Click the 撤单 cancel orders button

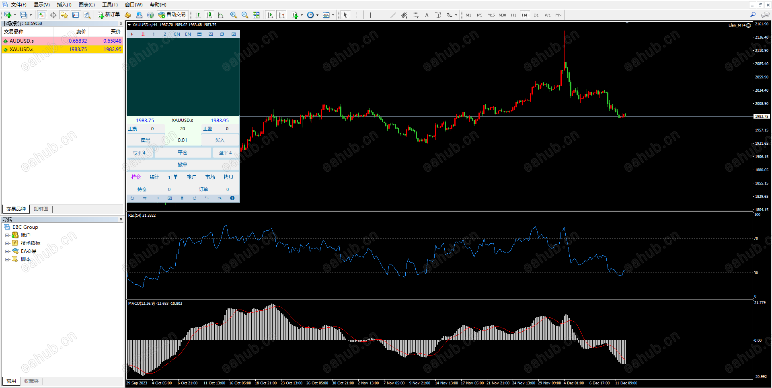183,165
